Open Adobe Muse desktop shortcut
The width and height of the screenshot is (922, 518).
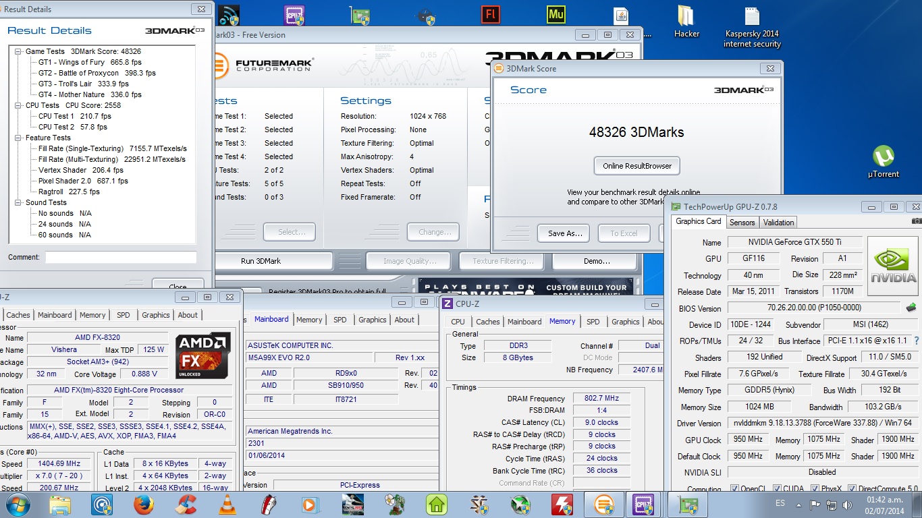pos(556,14)
